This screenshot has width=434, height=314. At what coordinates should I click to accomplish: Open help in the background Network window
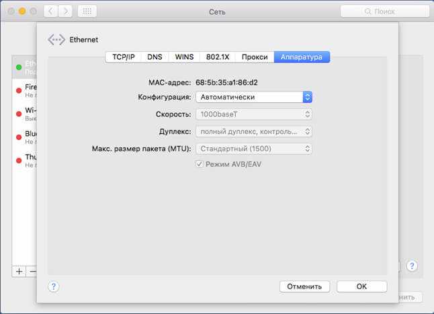click(x=412, y=266)
